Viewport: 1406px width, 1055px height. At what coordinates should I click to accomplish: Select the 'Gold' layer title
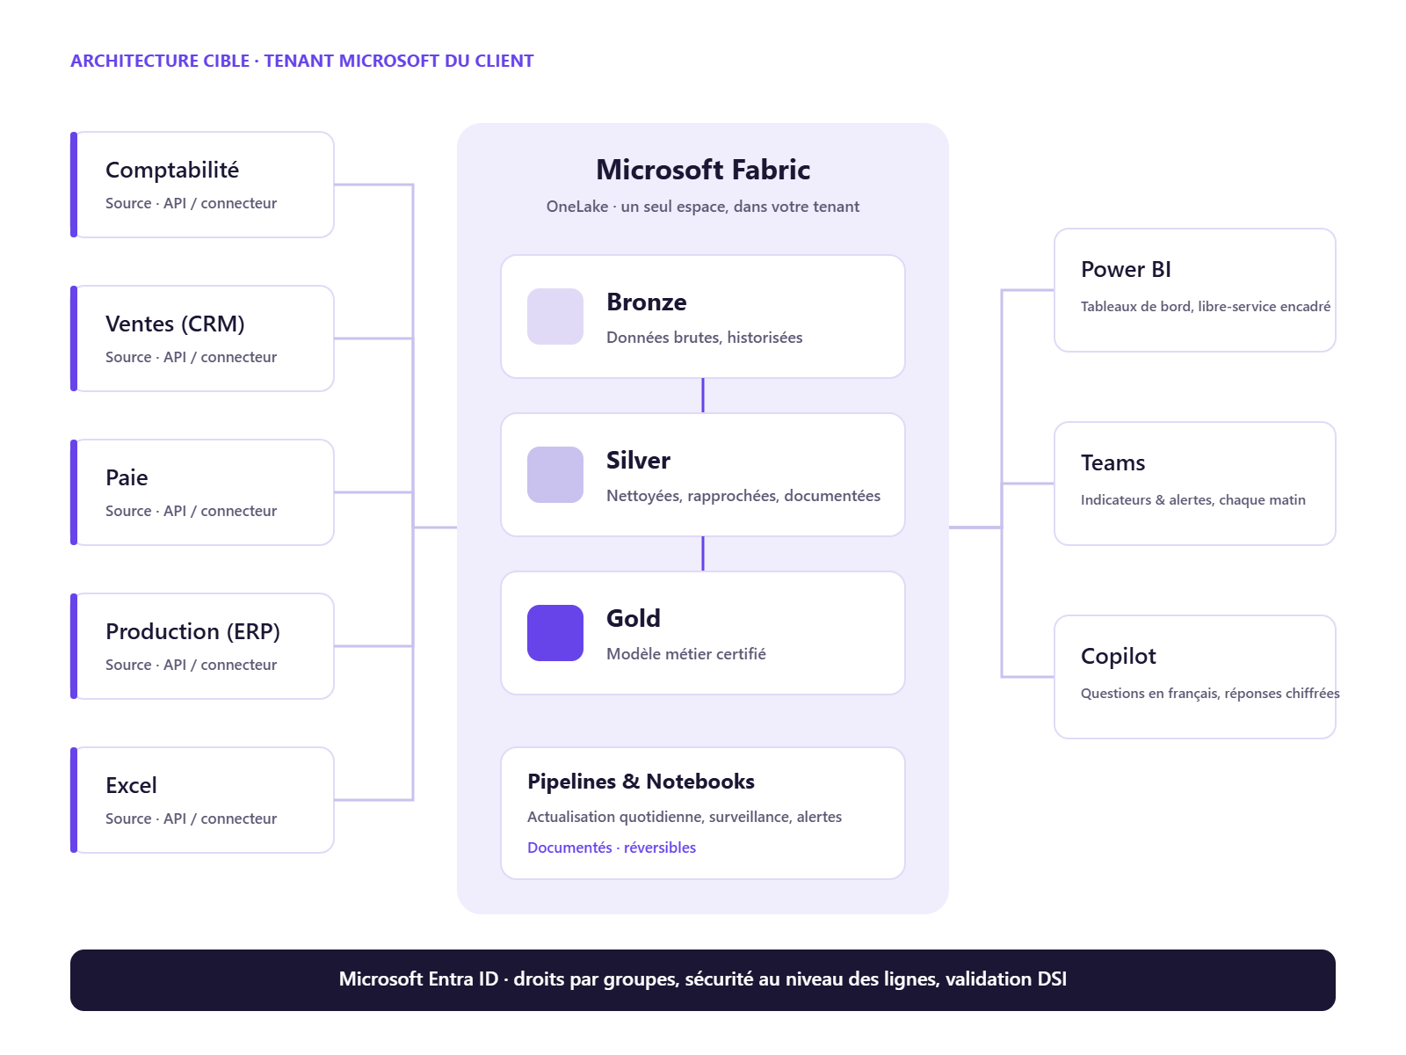pyautogui.click(x=634, y=618)
